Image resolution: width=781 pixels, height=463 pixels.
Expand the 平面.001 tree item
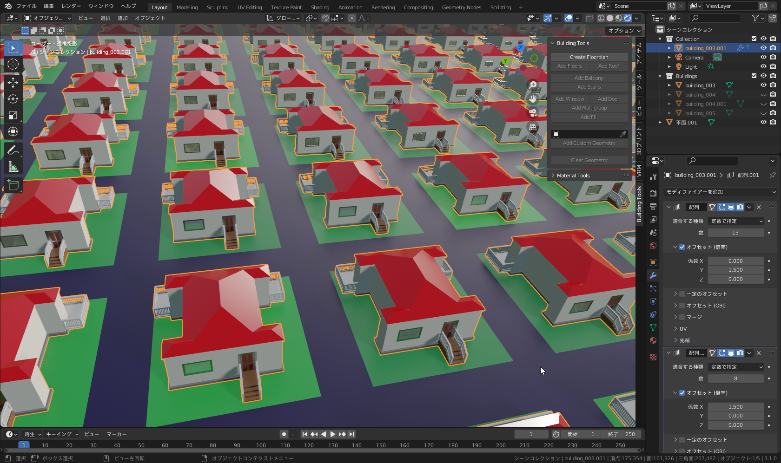pos(660,123)
